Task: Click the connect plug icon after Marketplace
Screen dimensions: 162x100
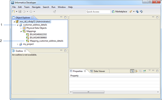Action: [131, 12]
